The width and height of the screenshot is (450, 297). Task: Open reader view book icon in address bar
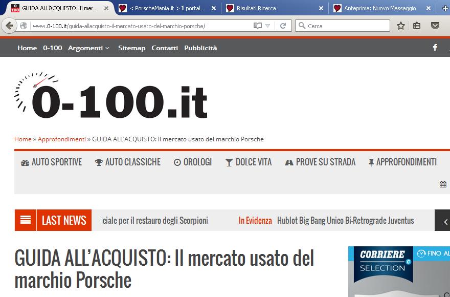pos(257,26)
